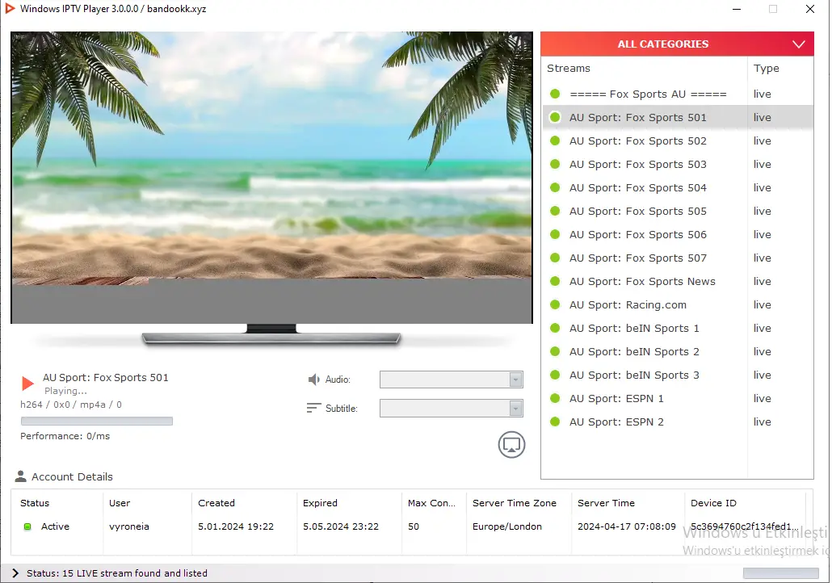Viewport: 832px width, 583px height.
Task: Click the Performance: 0/ms readout
Action: pos(65,436)
